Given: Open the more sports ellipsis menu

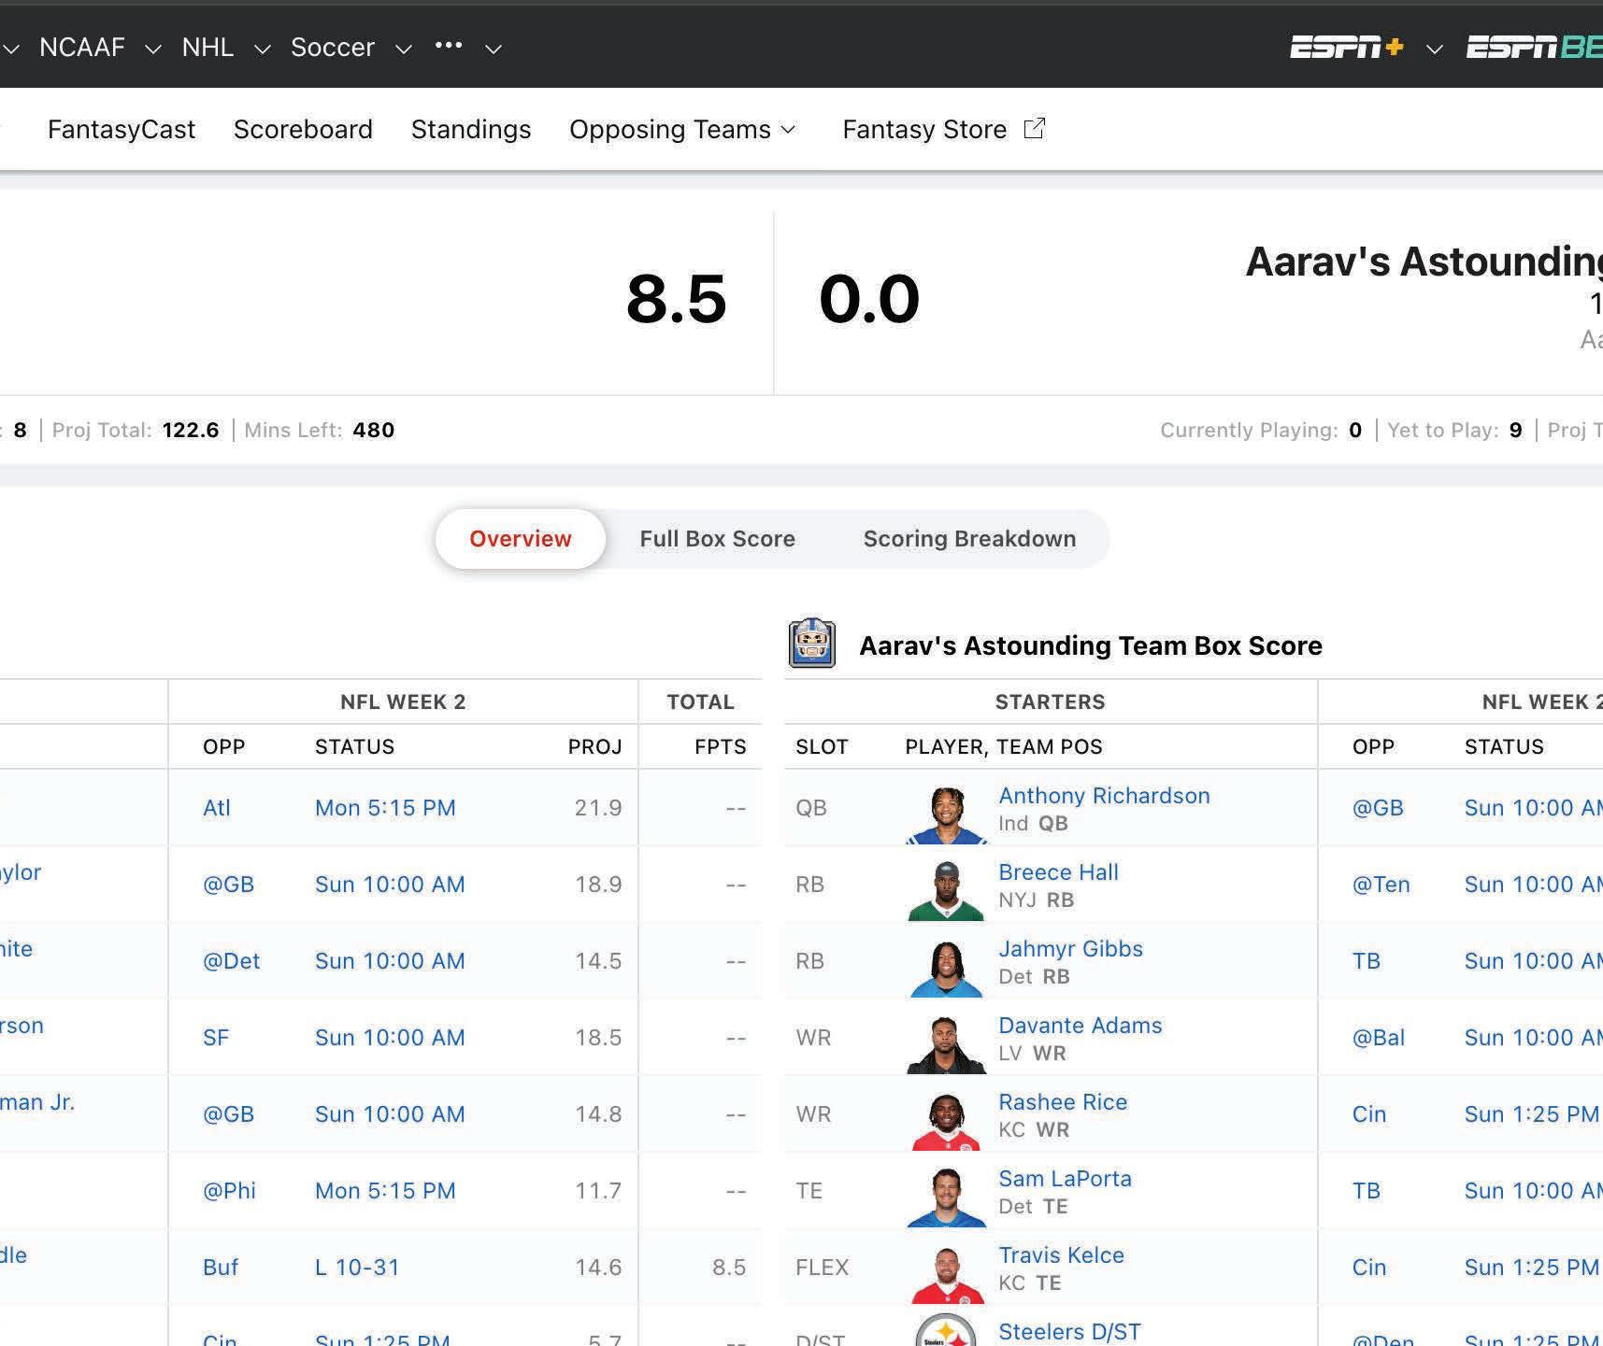Looking at the screenshot, I should pyautogui.click(x=449, y=46).
